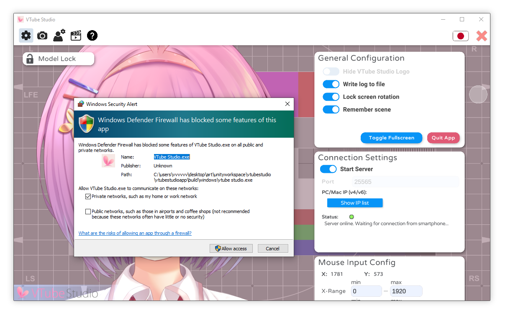Maximize the VTube Studio window
Screen dimensions: 508x316
pos(462,19)
